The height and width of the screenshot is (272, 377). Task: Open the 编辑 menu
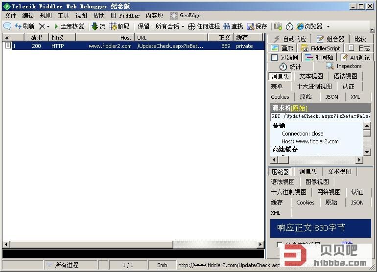click(28, 16)
